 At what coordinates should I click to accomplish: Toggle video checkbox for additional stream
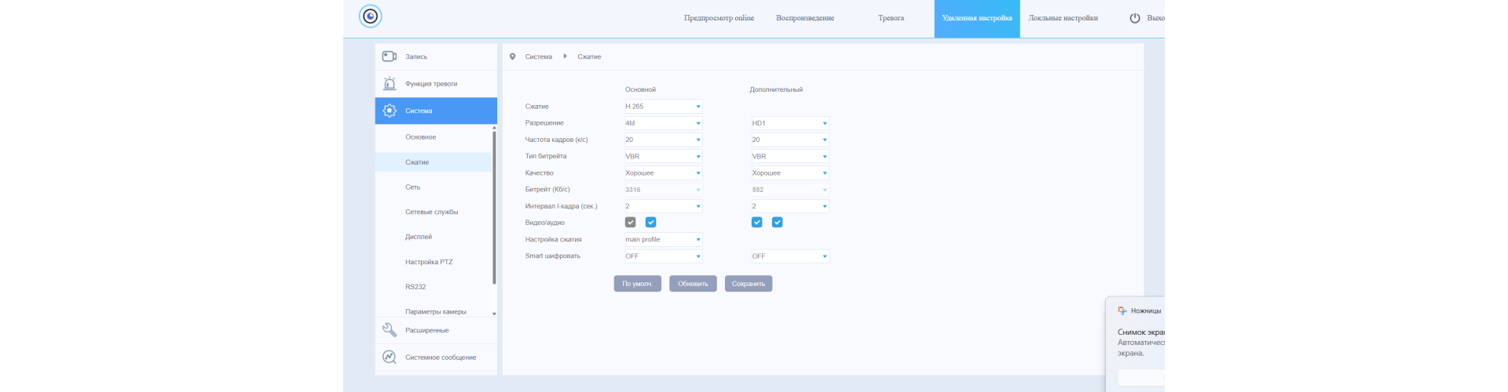pos(756,223)
